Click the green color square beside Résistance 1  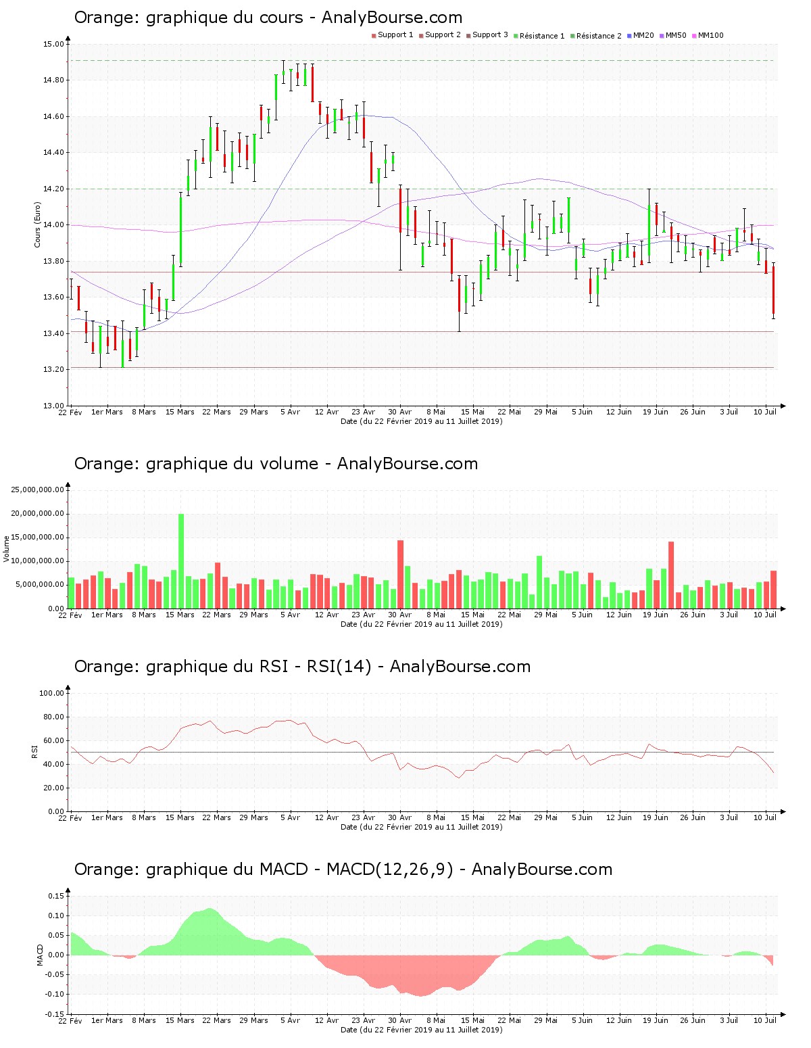(x=516, y=36)
